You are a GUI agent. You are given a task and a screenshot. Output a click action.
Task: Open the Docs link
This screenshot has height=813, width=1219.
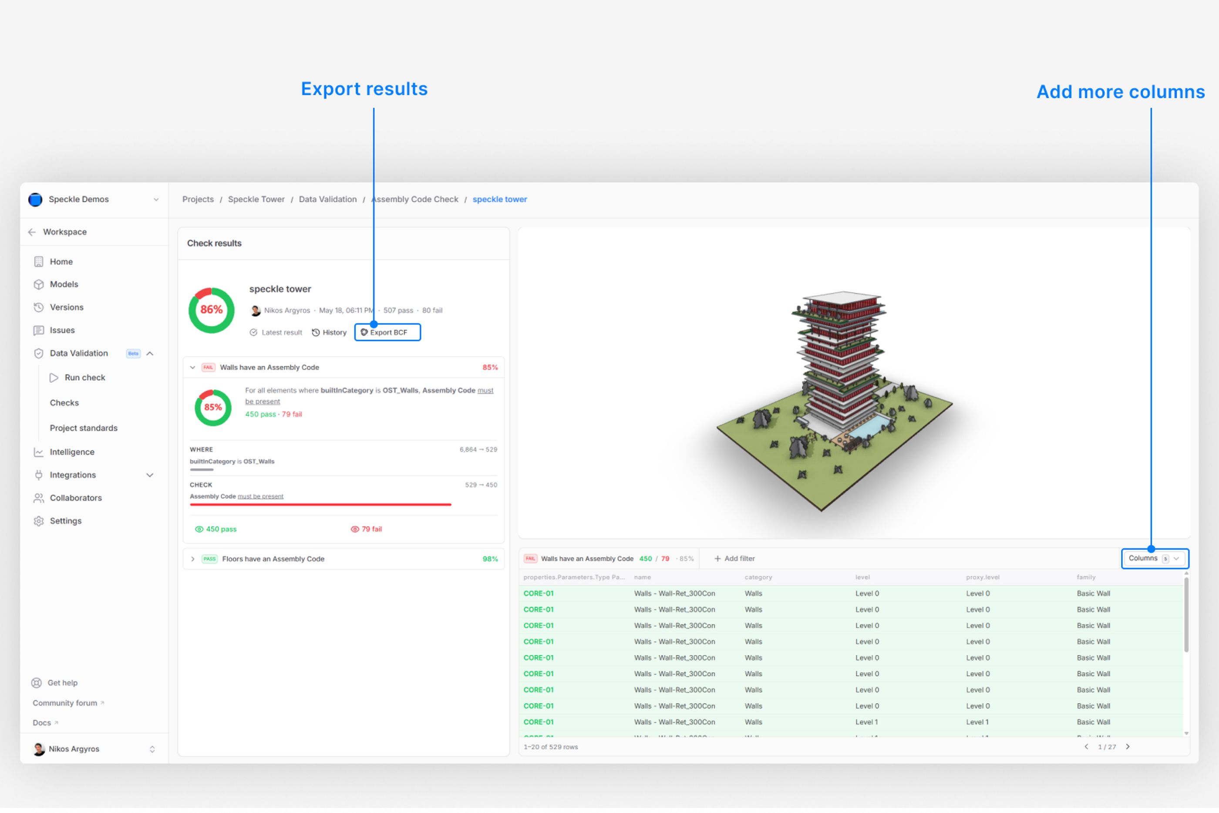(45, 723)
